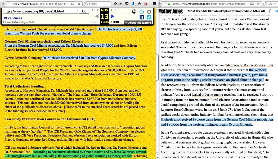Viewport: 278px width, 159px height.
Task: Share Mother Jones article on Facebook
Action: 270,11
